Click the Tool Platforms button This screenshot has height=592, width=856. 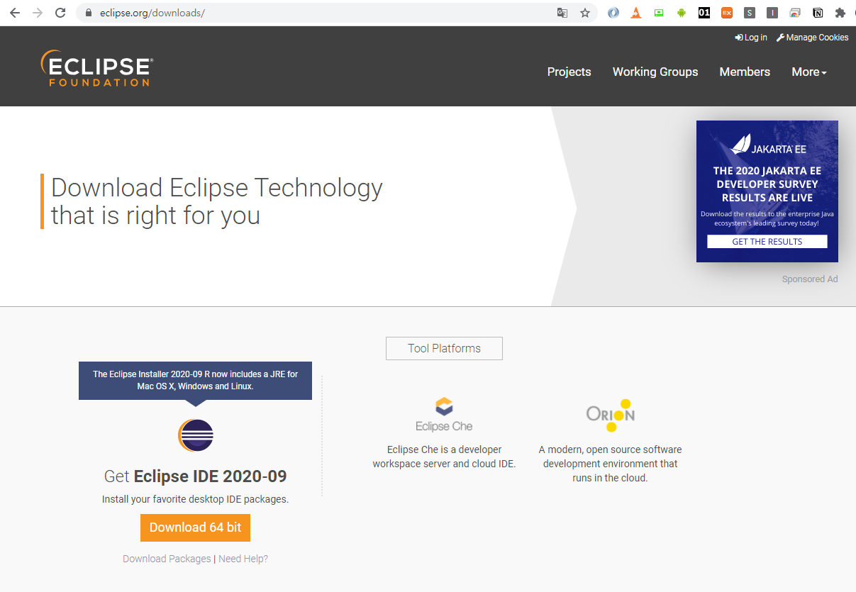point(444,348)
